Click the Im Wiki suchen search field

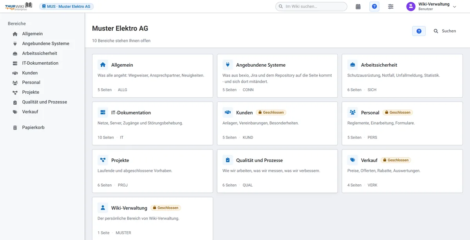[x=311, y=7]
